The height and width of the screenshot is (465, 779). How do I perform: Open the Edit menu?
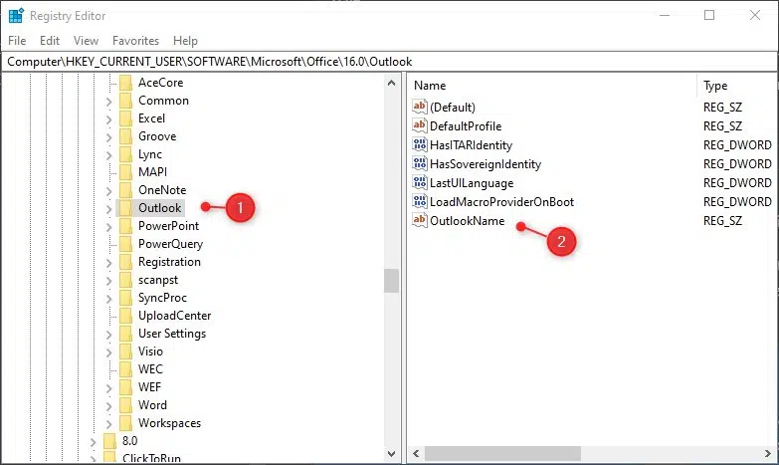point(50,40)
